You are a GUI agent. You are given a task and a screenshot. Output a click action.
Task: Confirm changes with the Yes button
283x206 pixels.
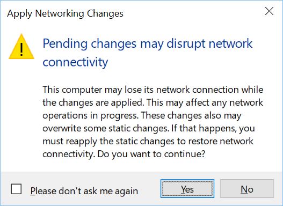pyautogui.click(x=187, y=188)
